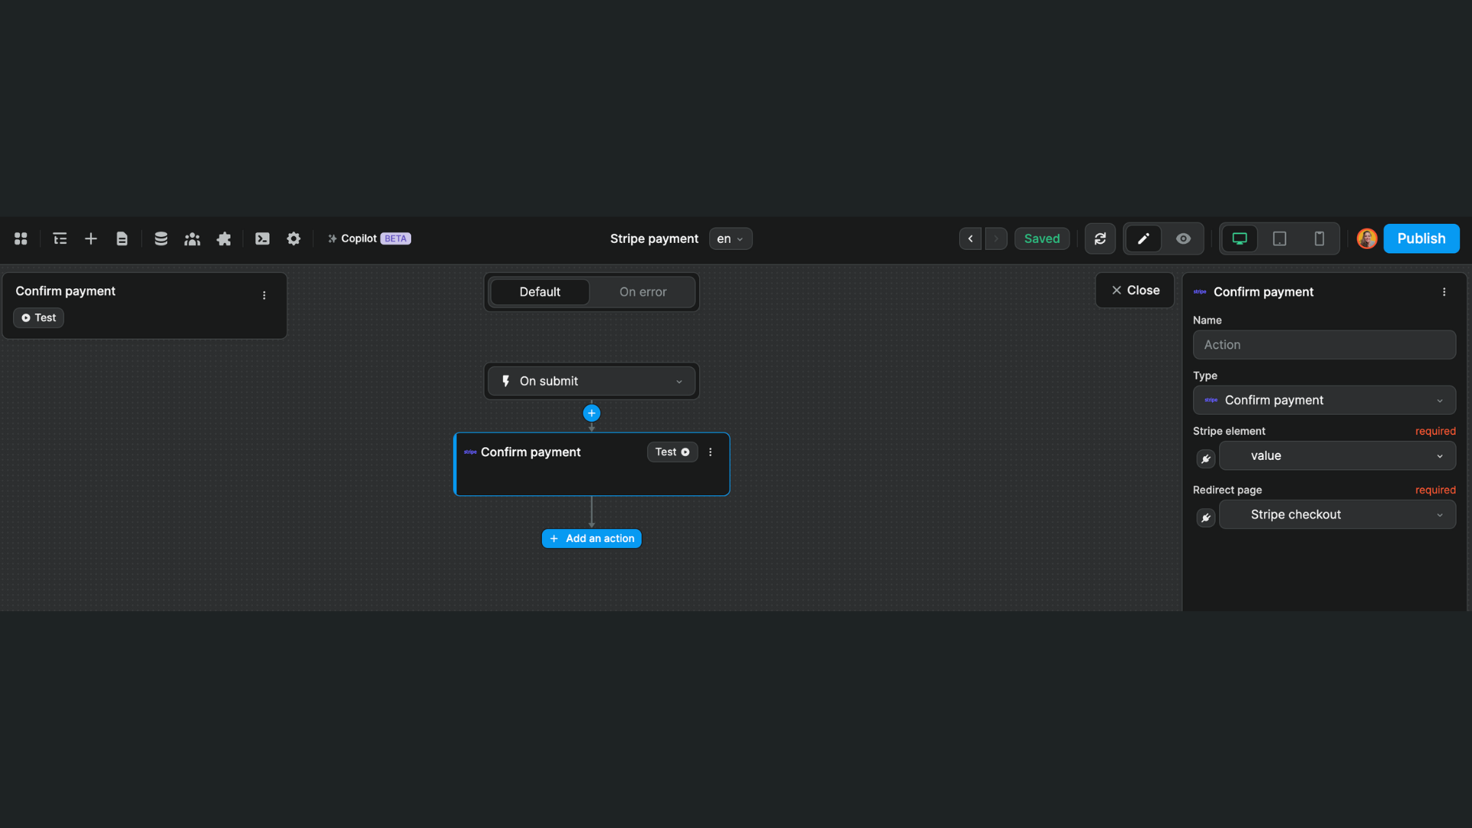Launch Copilot BETA assistant
This screenshot has height=828, width=1472.
pyautogui.click(x=368, y=238)
